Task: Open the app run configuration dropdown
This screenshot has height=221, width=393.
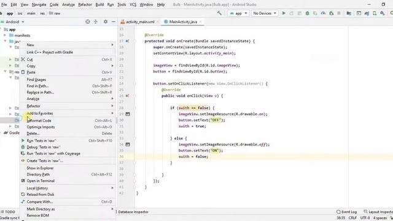Action: [238, 14]
